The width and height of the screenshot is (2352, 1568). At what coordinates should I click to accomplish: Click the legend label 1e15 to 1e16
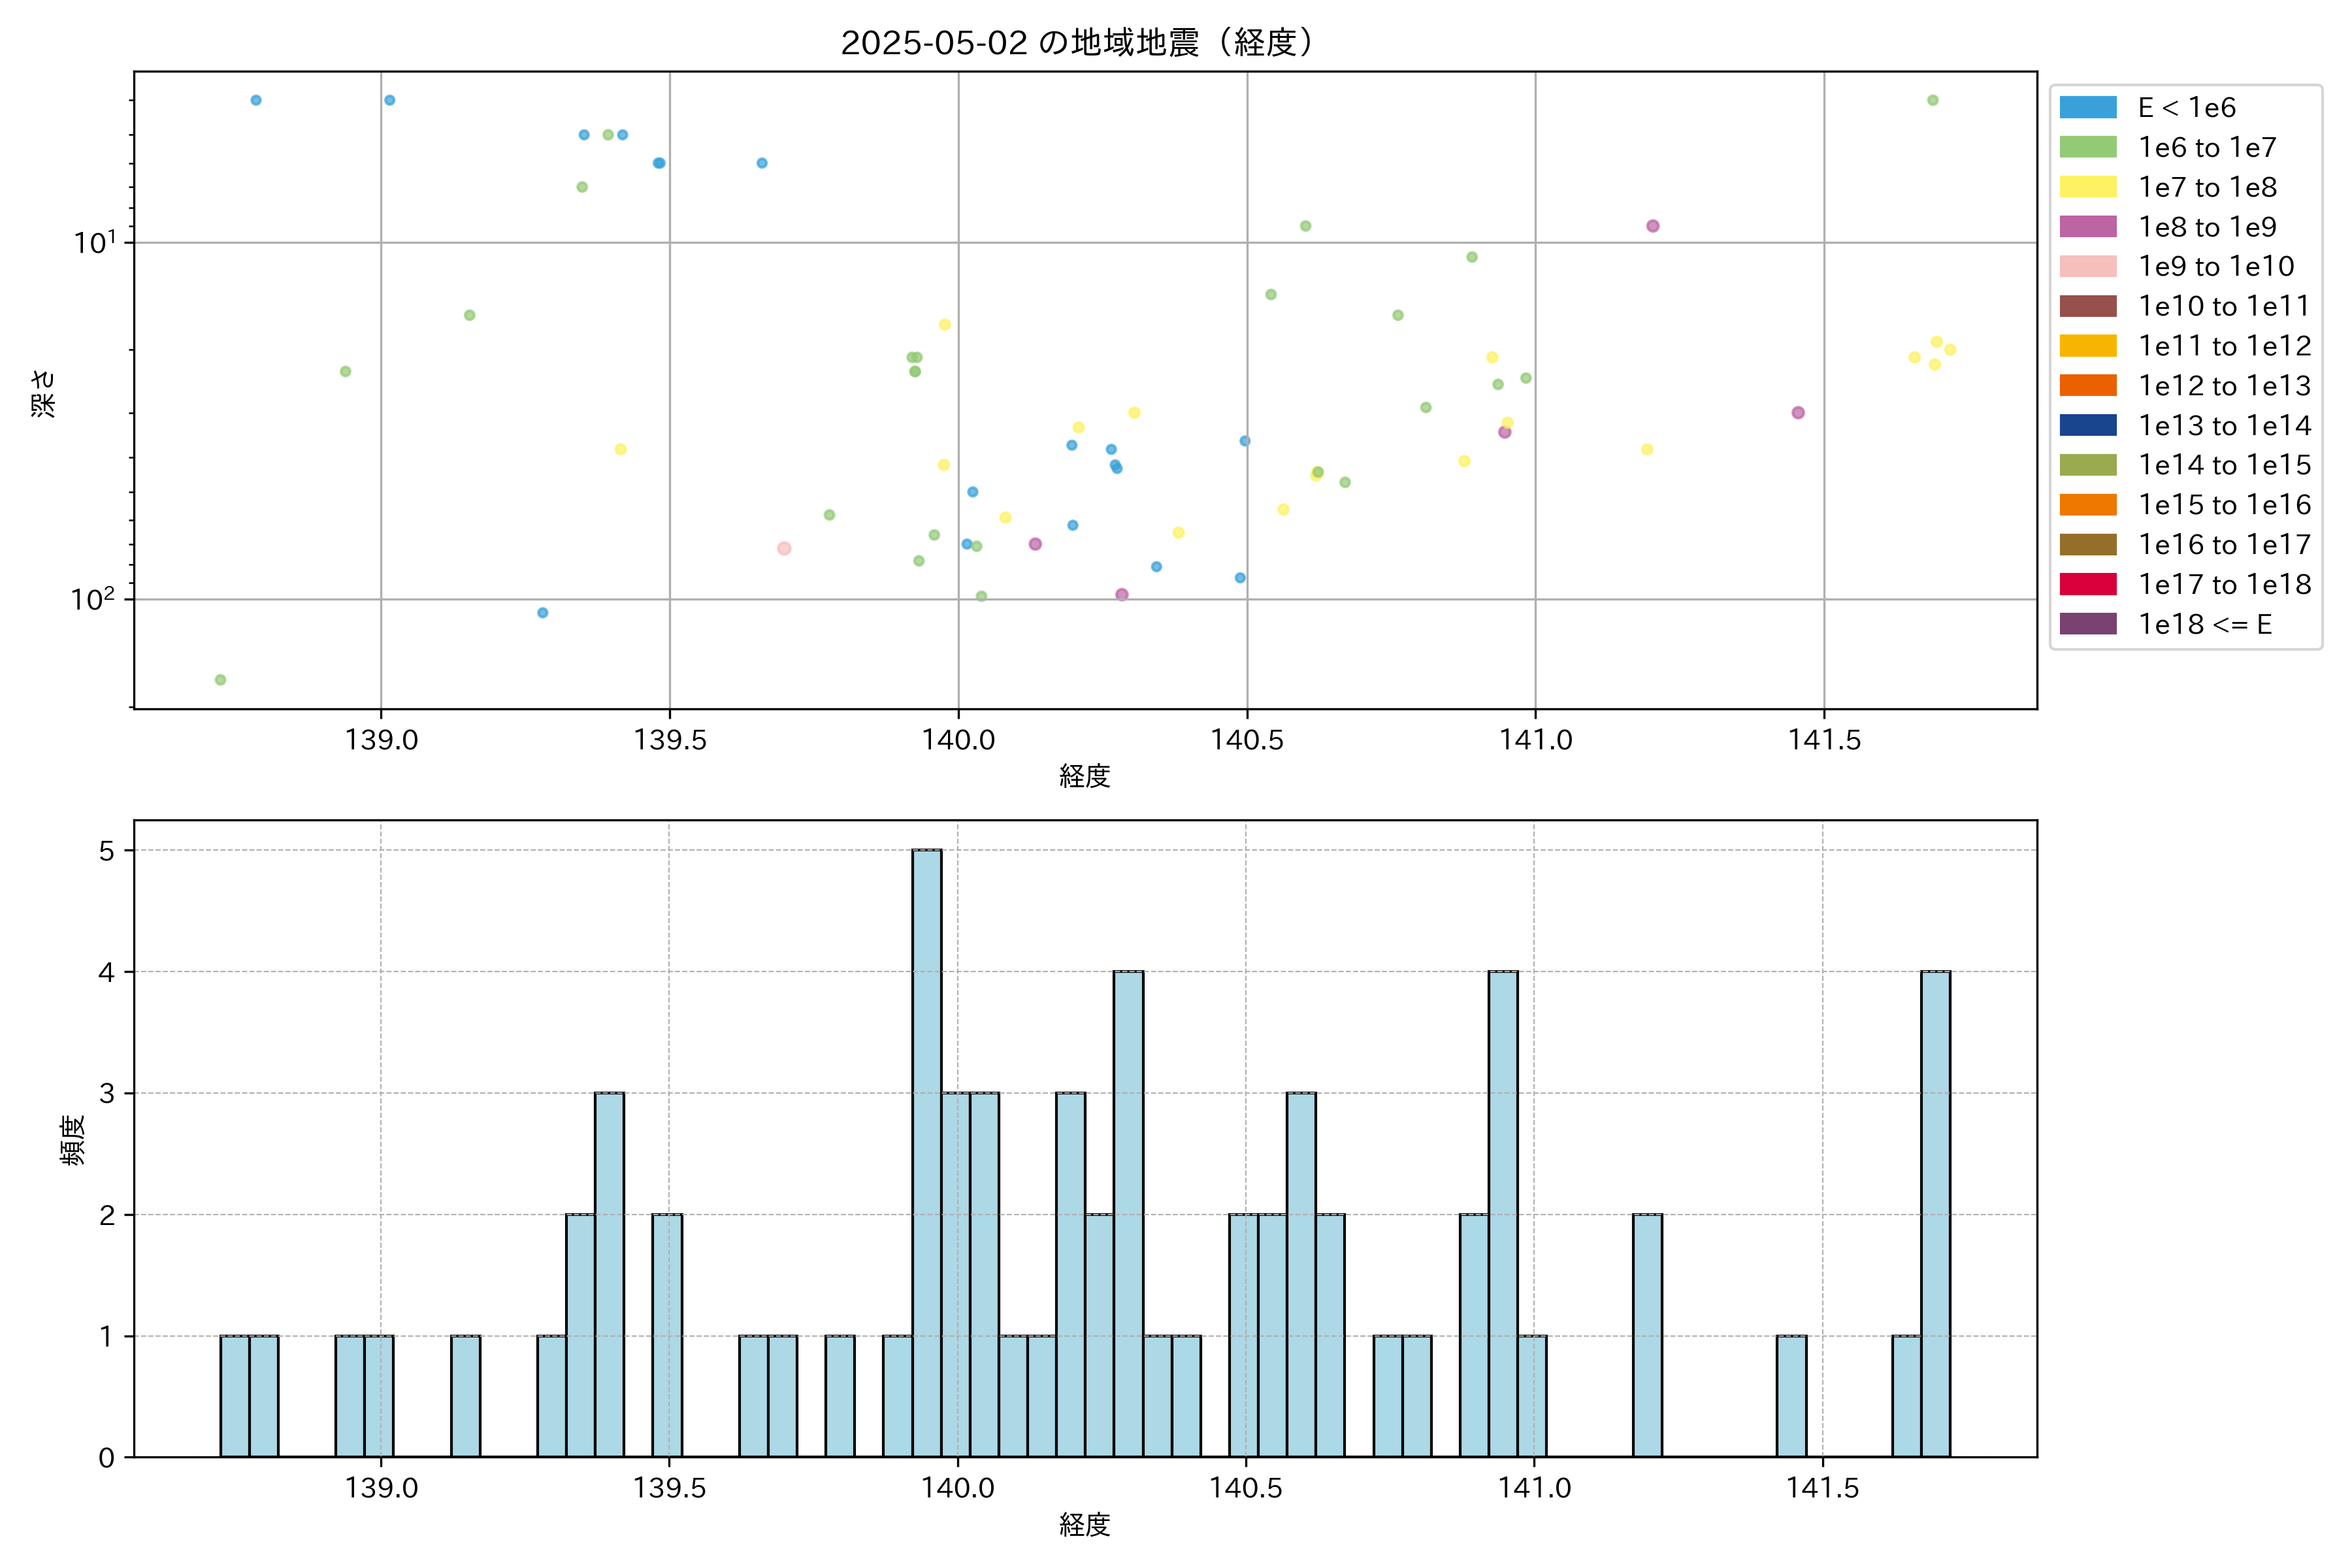[2224, 505]
